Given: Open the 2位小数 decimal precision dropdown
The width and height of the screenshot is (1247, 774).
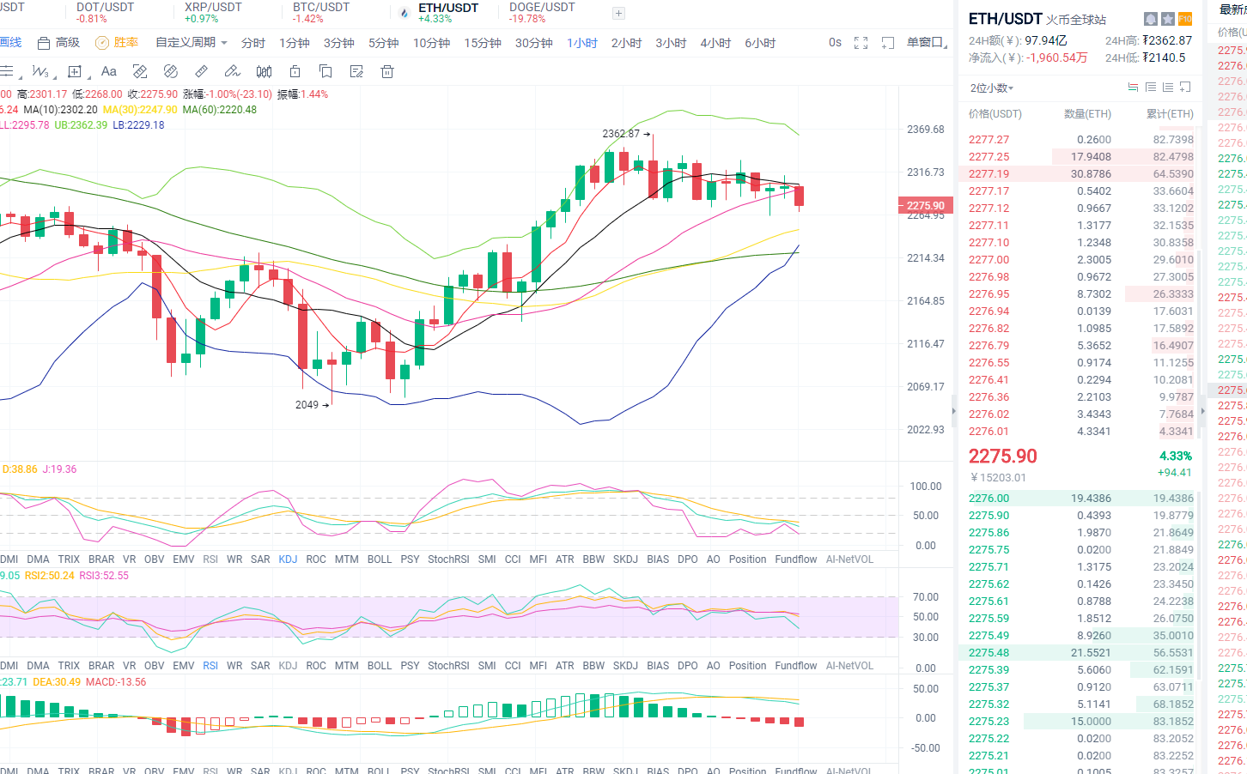Looking at the screenshot, I should coord(992,88).
